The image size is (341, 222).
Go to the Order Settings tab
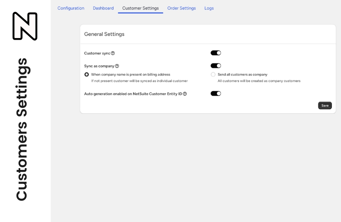(182, 8)
